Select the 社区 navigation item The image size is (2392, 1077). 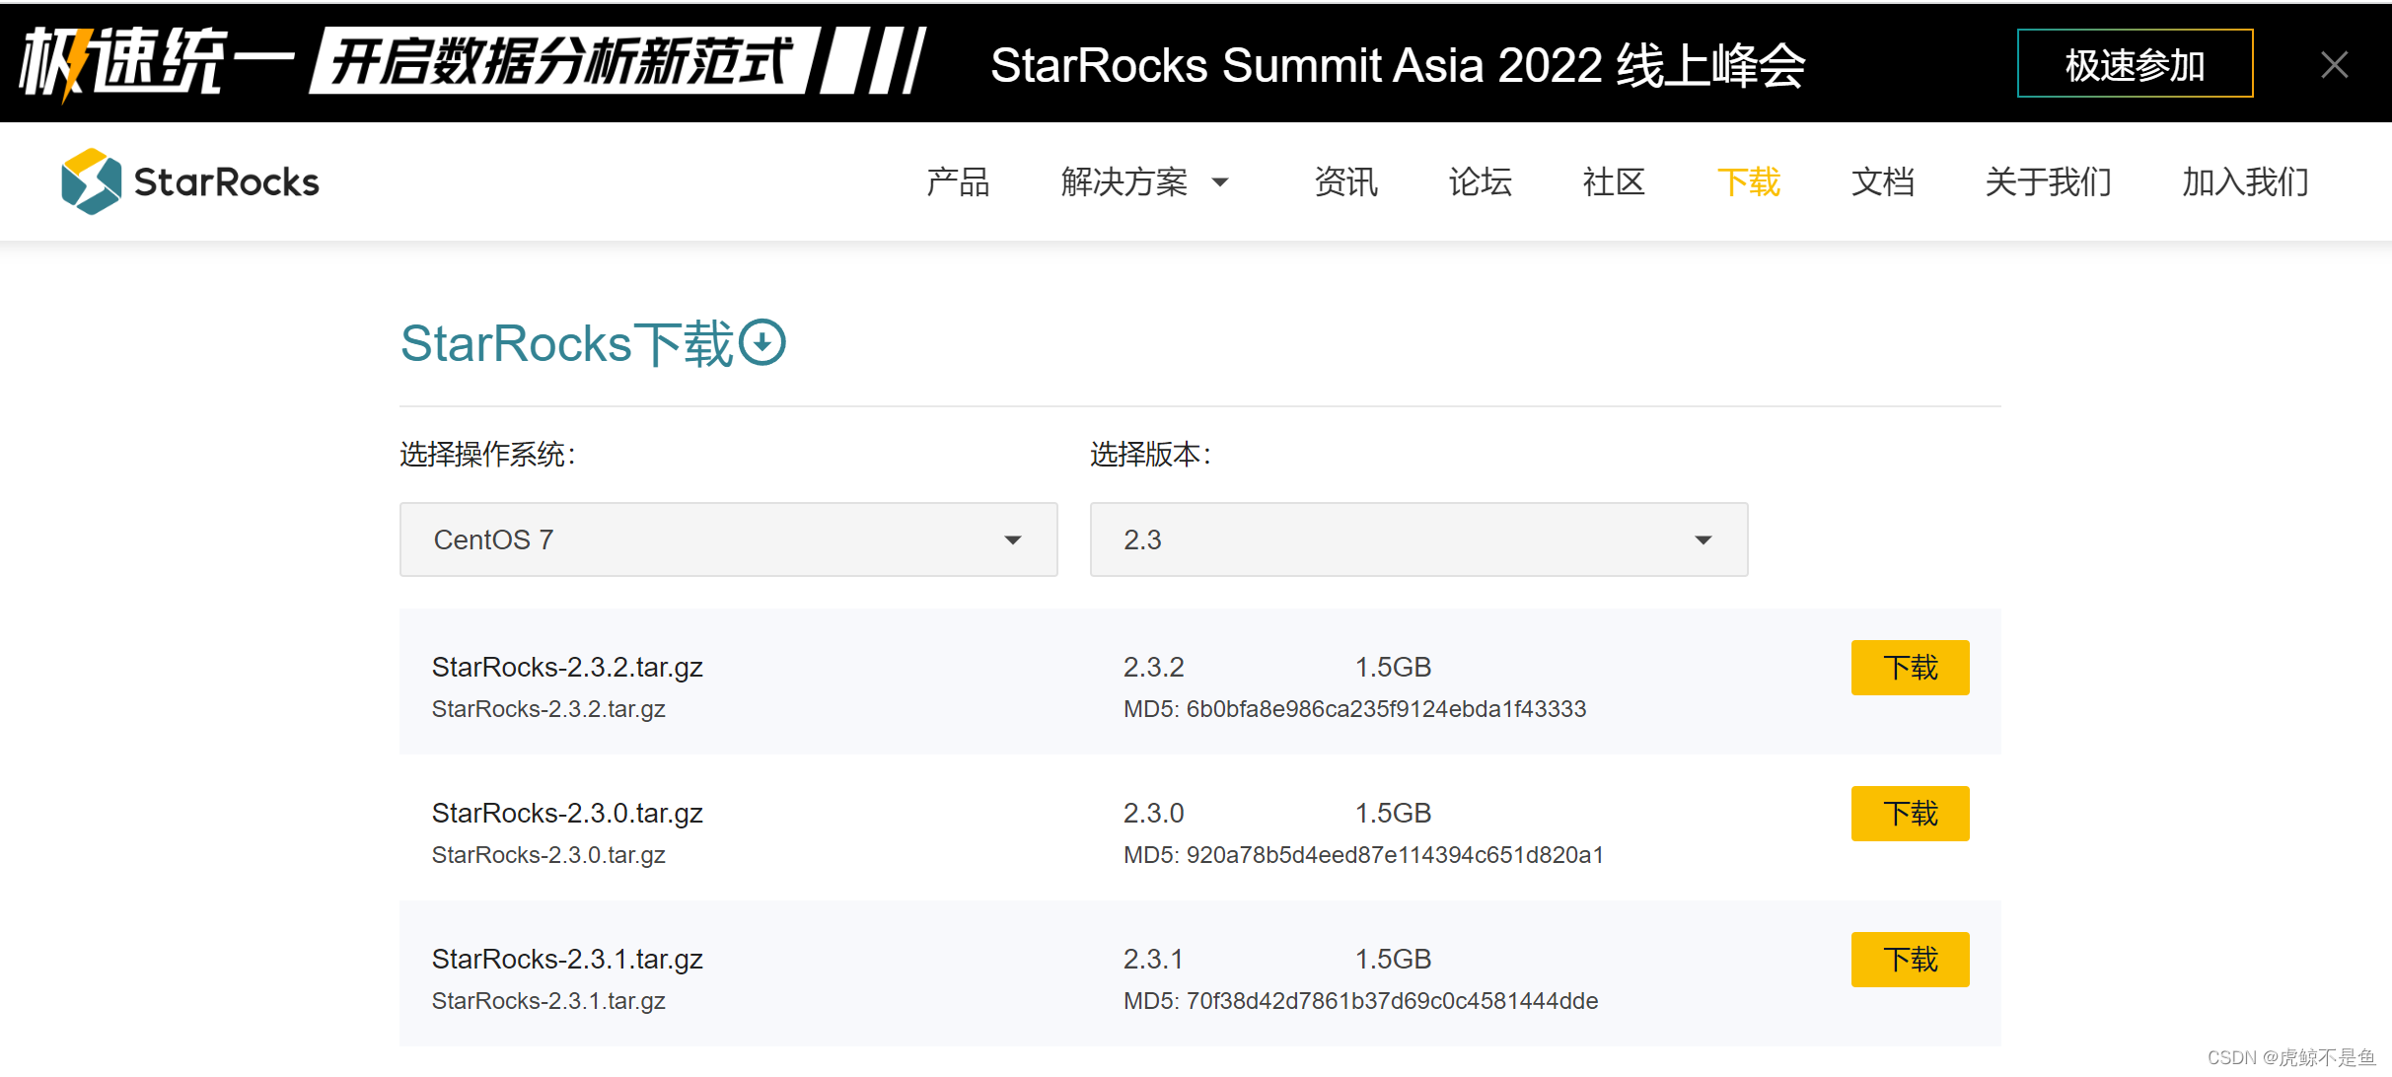tap(1614, 182)
